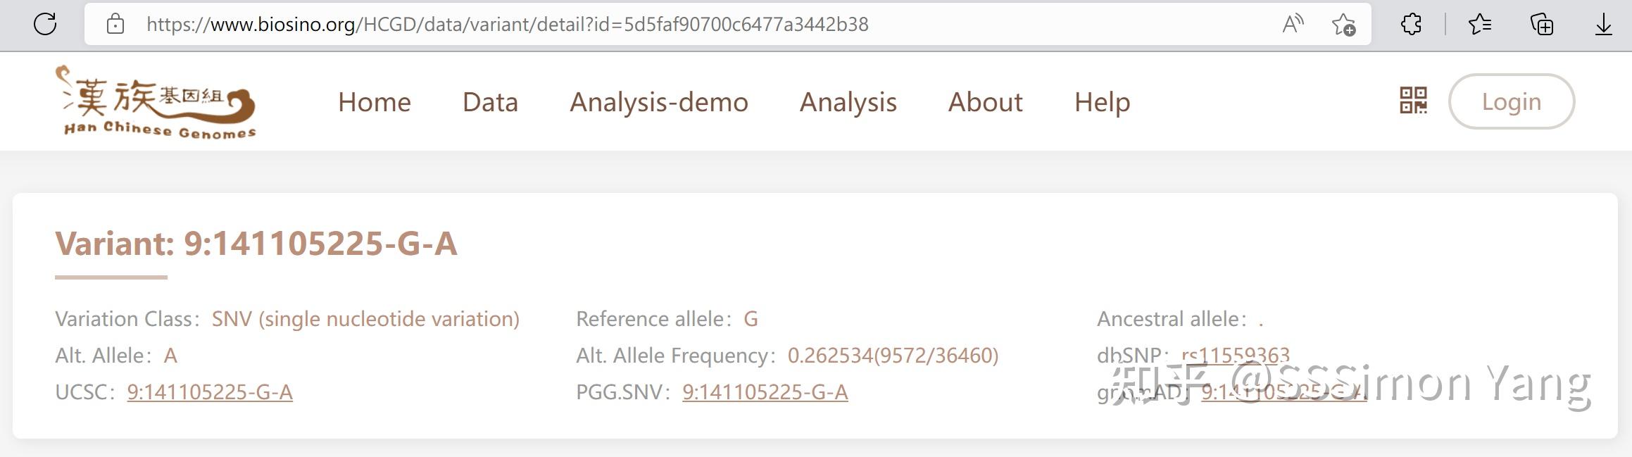1632x457 pixels.
Task: Click the Help menu item
Action: tap(1102, 102)
